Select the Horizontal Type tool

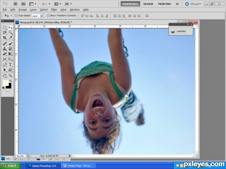point(11,65)
